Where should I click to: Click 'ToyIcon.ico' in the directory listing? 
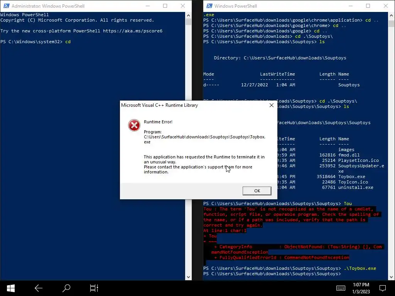point(353,182)
